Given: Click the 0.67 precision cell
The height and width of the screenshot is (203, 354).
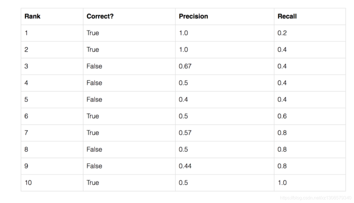Looking at the screenshot, I should [x=185, y=66].
